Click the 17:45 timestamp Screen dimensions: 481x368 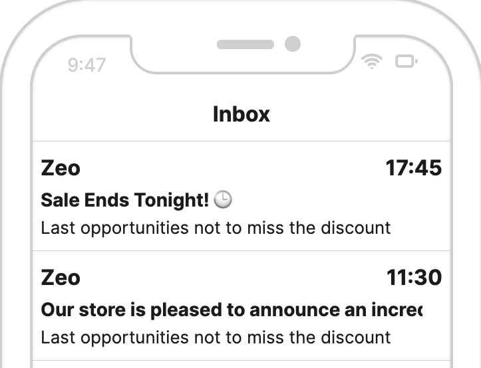[x=414, y=168]
